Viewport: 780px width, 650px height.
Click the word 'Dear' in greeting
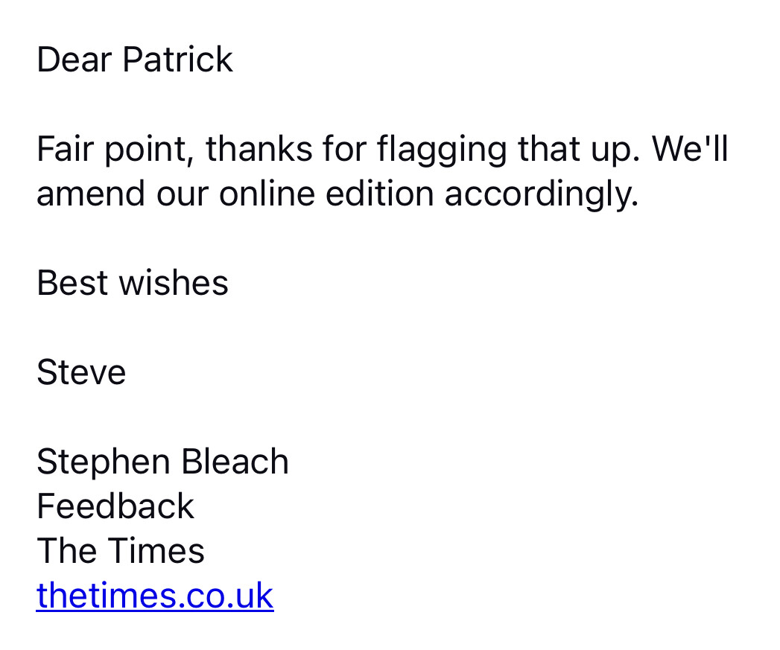pyautogui.click(x=74, y=60)
